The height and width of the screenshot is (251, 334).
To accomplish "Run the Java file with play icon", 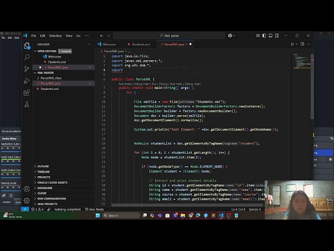I will click(292, 44).
